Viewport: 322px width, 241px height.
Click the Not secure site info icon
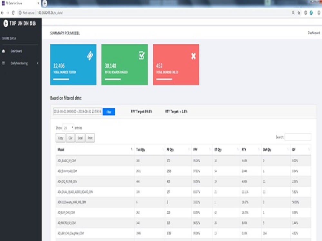pos(20,13)
